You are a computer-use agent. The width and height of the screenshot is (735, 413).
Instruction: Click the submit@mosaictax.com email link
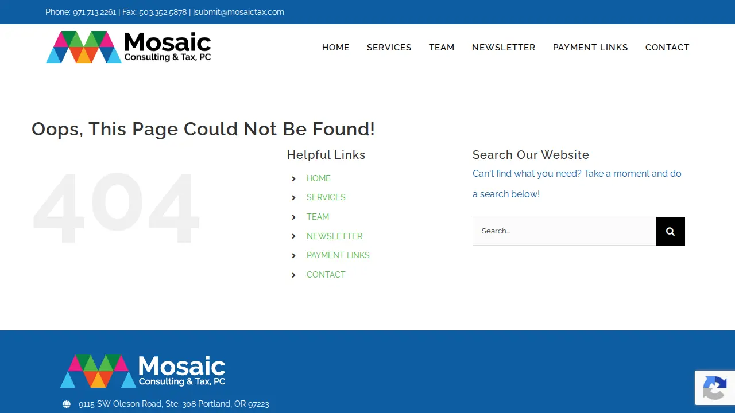click(x=239, y=12)
